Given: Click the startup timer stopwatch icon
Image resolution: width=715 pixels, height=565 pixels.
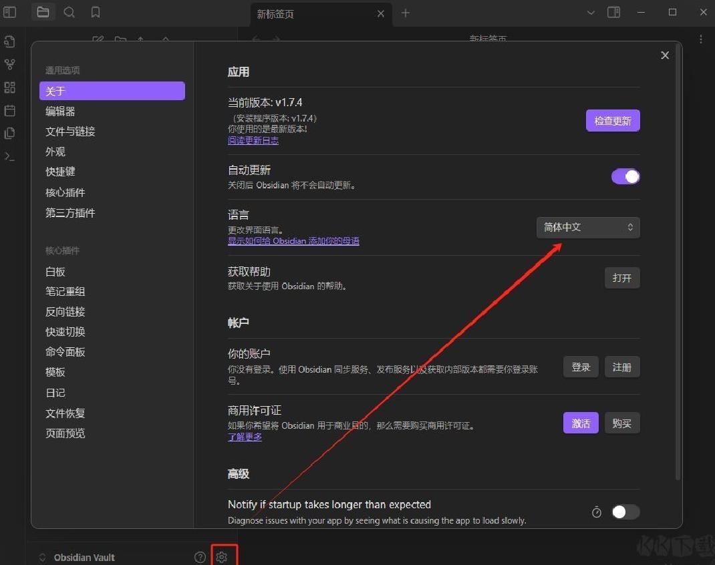Looking at the screenshot, I should click(597, 512).
